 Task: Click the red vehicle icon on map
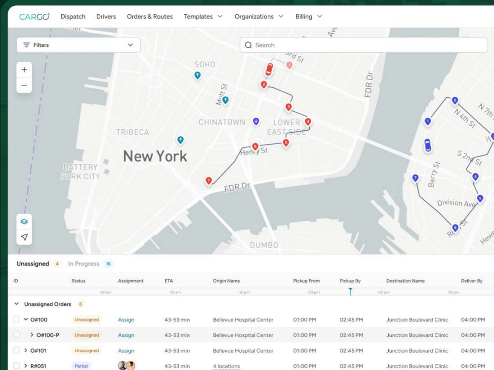coord(269,70)
